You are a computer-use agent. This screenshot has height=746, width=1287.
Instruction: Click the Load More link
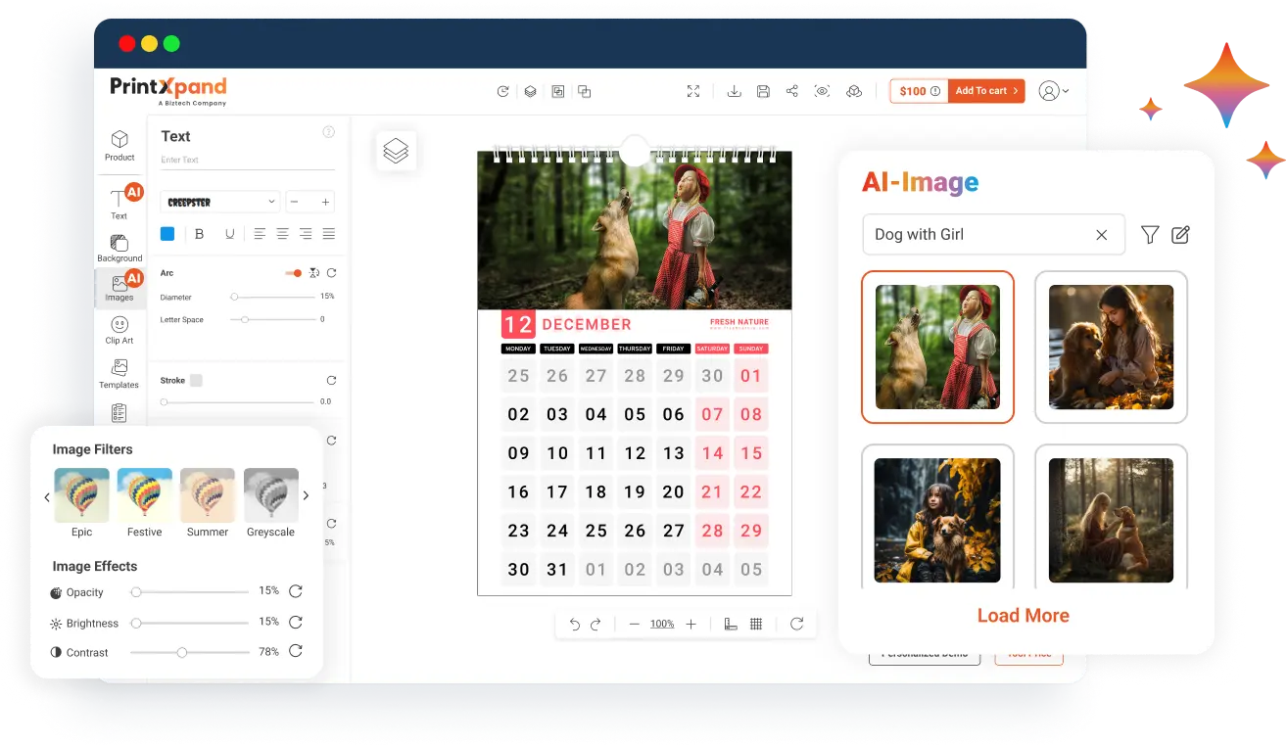[x=1023, y=616]
